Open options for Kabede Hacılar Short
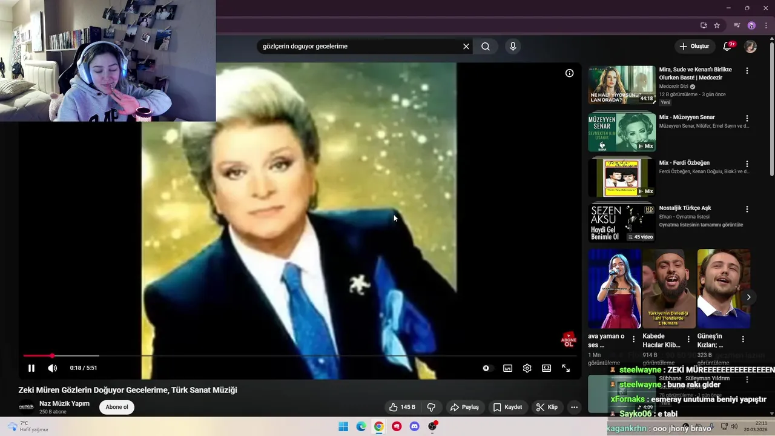Screen dimensions: 775x436 point(688,340)
